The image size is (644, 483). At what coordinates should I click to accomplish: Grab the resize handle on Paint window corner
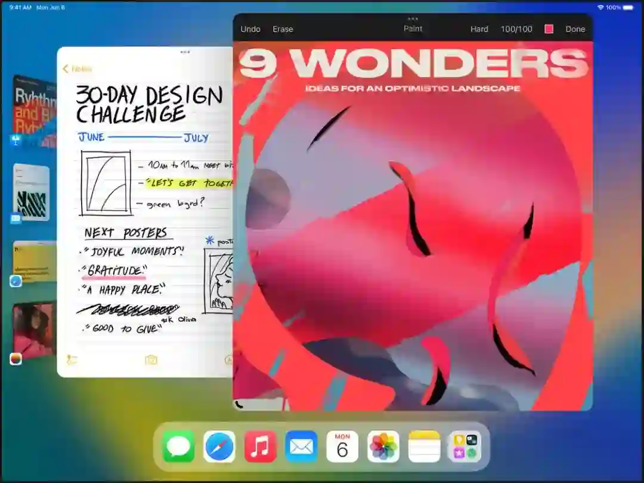pyautogui.click(x=240, y=405)
